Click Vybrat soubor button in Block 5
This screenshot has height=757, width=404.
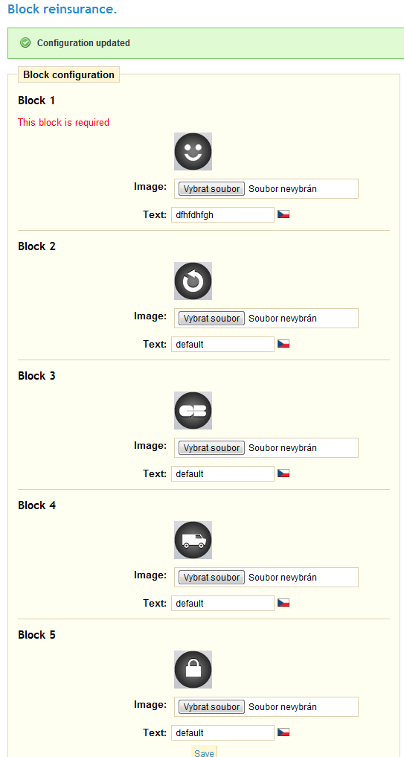211,707
